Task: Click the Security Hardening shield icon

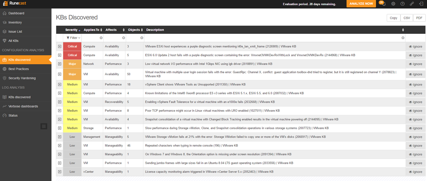Action: 5,78
